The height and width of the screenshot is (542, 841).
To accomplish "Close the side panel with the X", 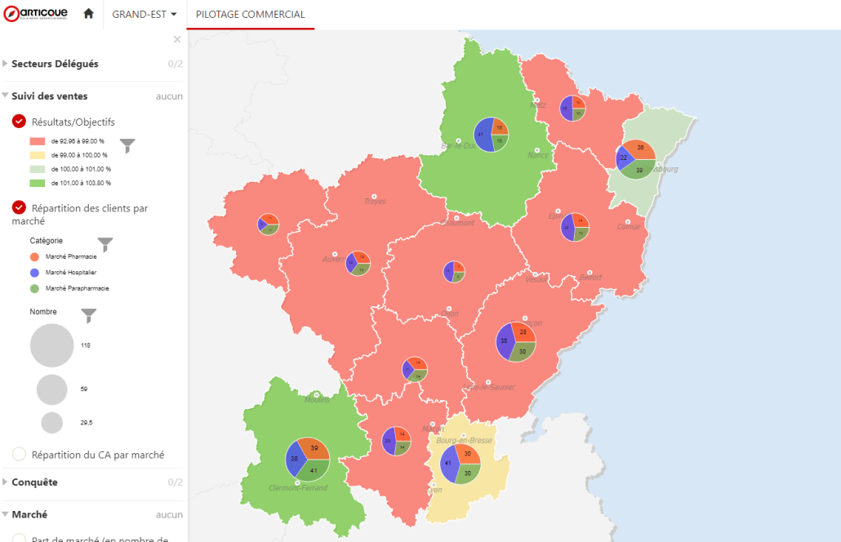I will click(x=177, y=39).
